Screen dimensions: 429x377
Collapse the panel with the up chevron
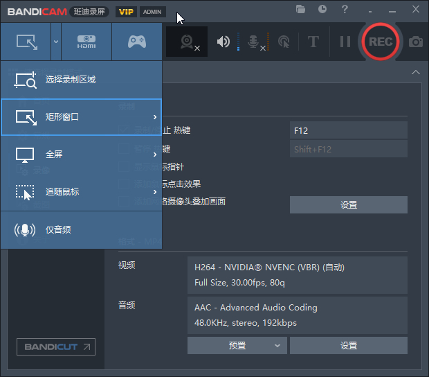tap(416, 72)
